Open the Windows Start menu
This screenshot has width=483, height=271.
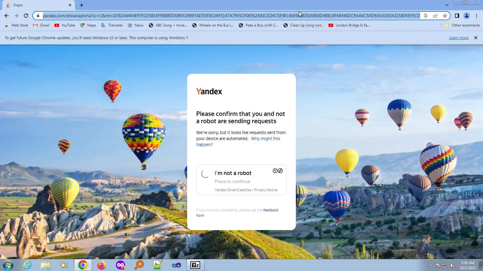pyautogui.click(x=8, y=265)
